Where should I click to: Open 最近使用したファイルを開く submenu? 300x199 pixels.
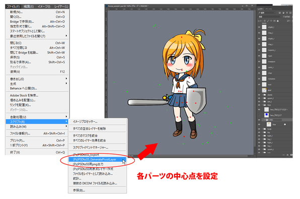[x=37, y=36]
